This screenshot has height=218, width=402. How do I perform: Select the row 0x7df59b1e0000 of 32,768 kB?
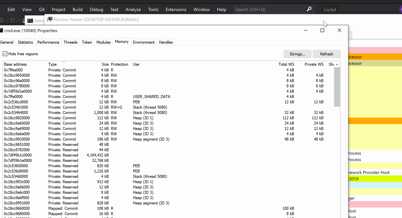(168, 160)
